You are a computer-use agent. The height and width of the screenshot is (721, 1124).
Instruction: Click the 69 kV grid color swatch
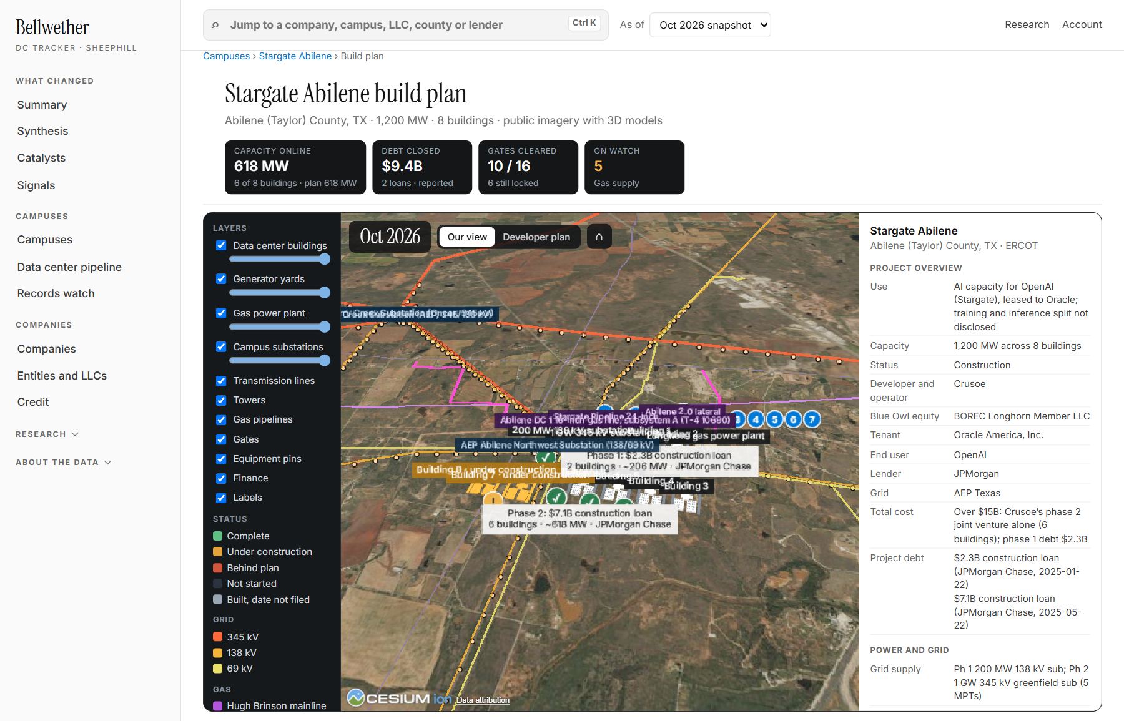(x=218, y=669)
